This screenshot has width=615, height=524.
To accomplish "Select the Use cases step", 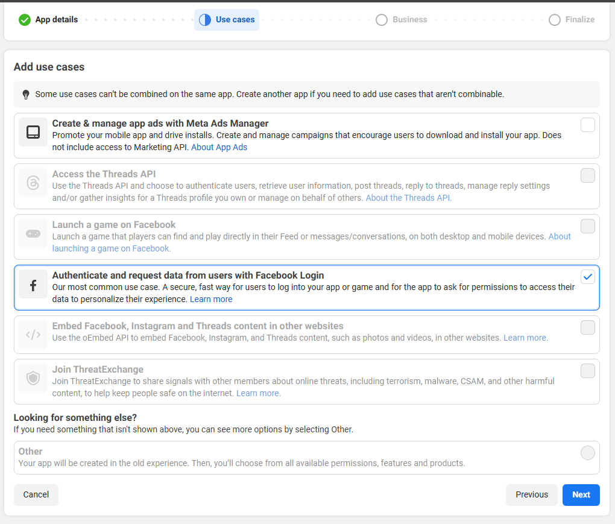I will 227,20.
